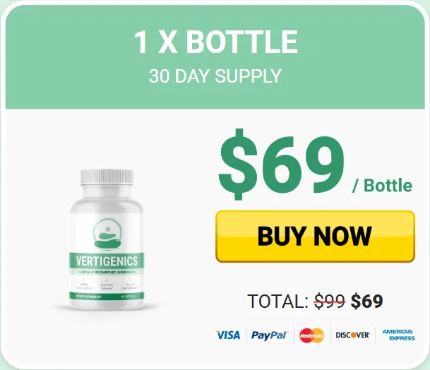Tap the American Express logo
The height and width of the screenshot is (370, 430).
click(x=398, y=335)
